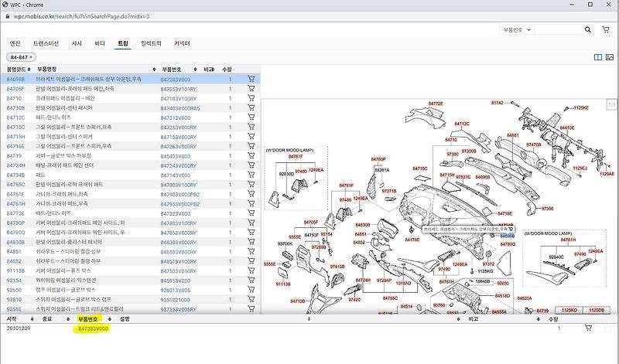The image size is (619, 364).
Task: Click the cart icon for row 84761F
Action: pyautogui.click(x=251, y=194)
